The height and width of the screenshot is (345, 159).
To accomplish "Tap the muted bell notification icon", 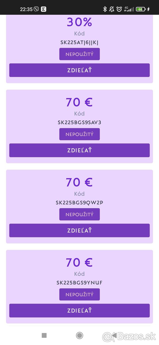I will pos(112,9).
